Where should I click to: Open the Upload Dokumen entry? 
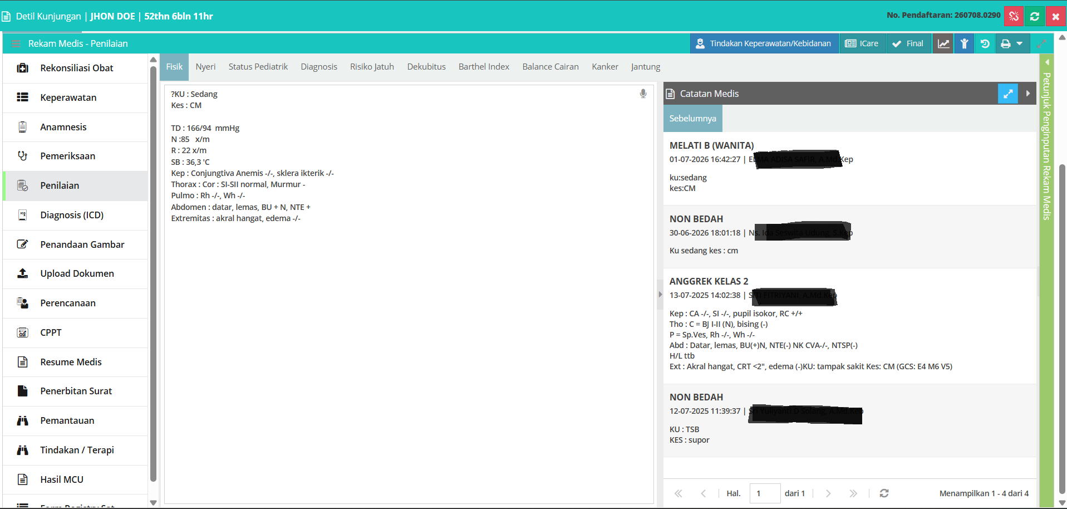click(x=75, y=273)
